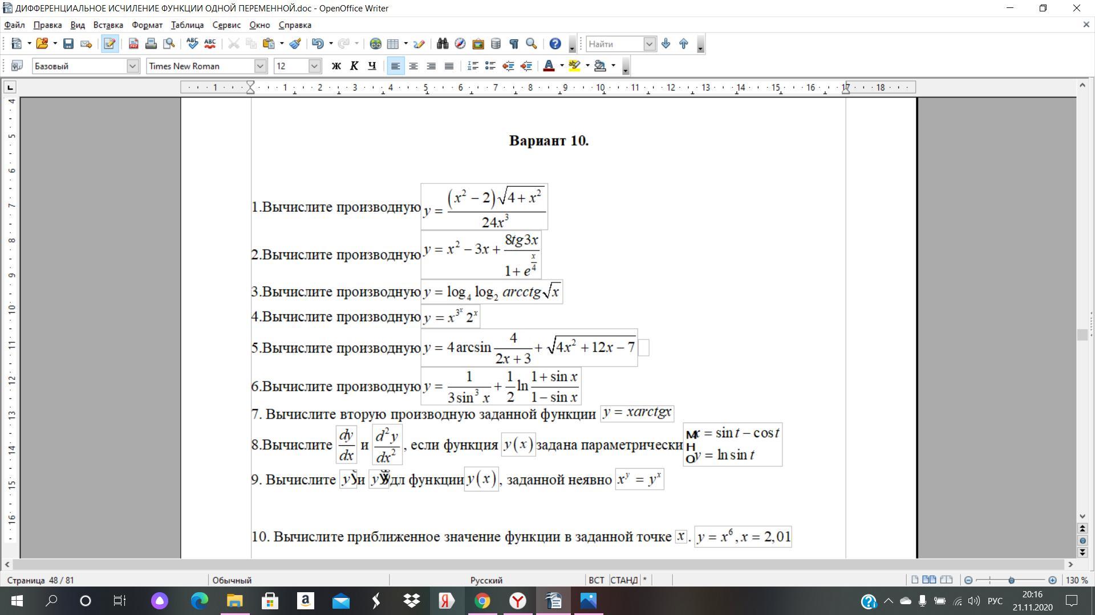
Task: Toggle nonprinting characters pilcrow
Action: click(x=514, y=44)
